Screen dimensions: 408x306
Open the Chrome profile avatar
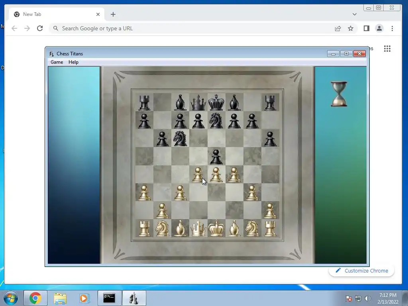point(379,28)
